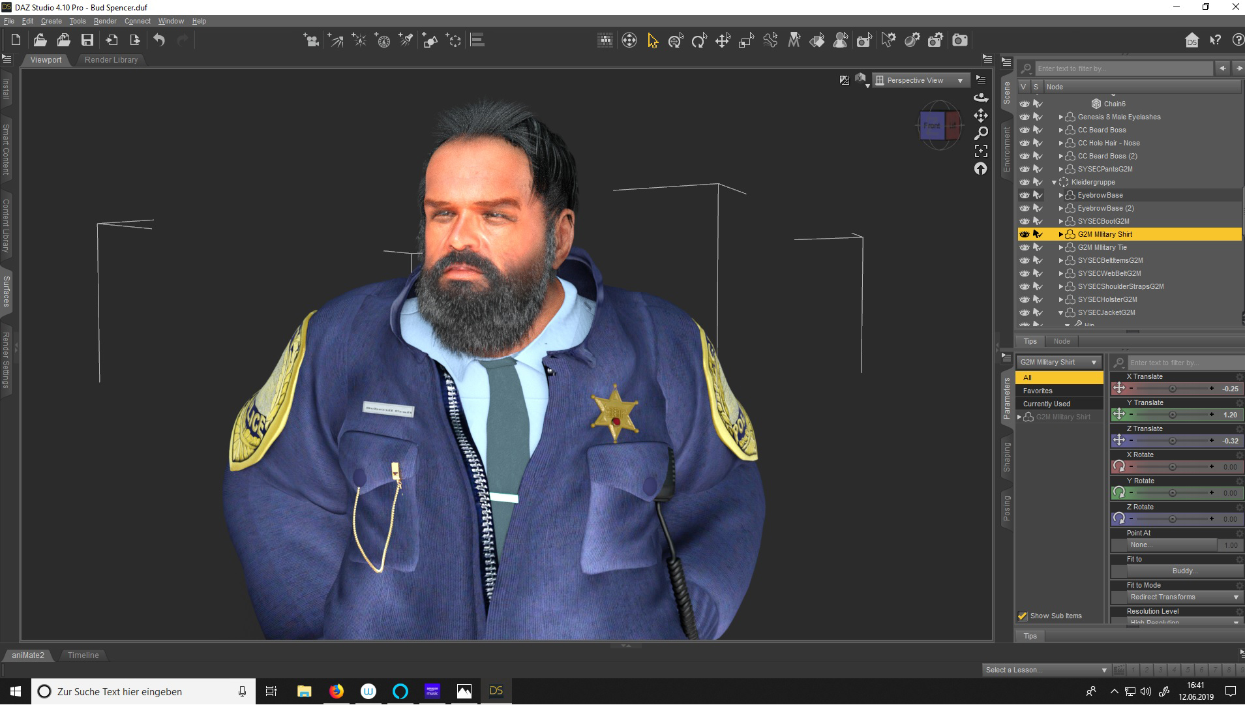Toggle visibility of SYSECHolsterG2M

coord(1025,299)
